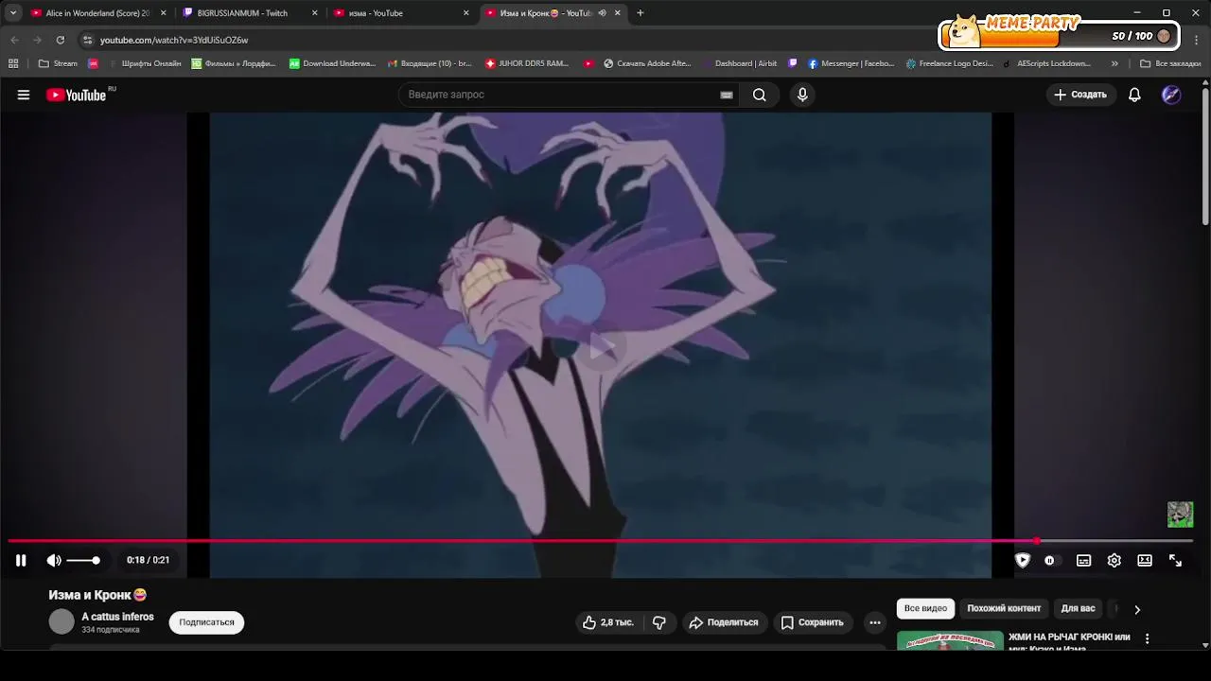Screen dimensions: 1211x681
Task: Open the AEScripts Lockdown bookmark
Action: pyautogui.click(x=1046, y=63)
